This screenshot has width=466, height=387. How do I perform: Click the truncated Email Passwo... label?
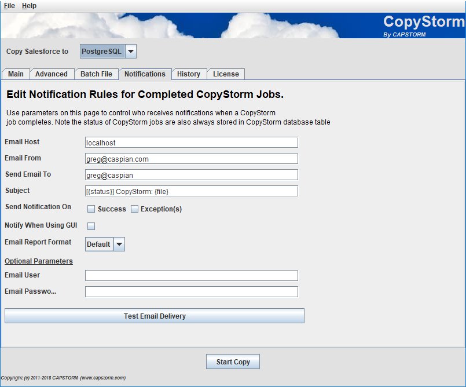[x=30, y=291]
